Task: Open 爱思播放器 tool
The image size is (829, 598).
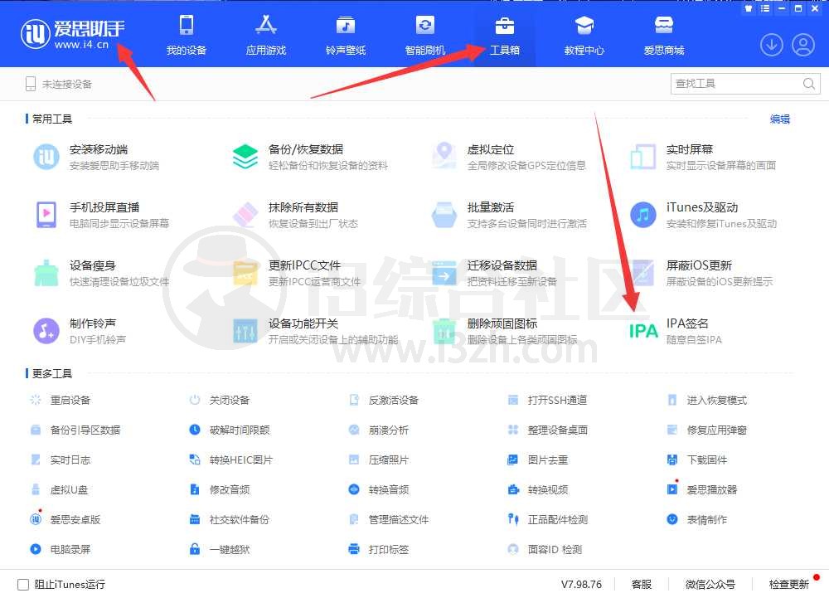Action: click(x=702, y=489)
